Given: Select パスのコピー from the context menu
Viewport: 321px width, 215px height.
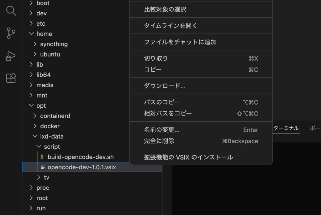Looking at the screenshot, I should (162, 102).
